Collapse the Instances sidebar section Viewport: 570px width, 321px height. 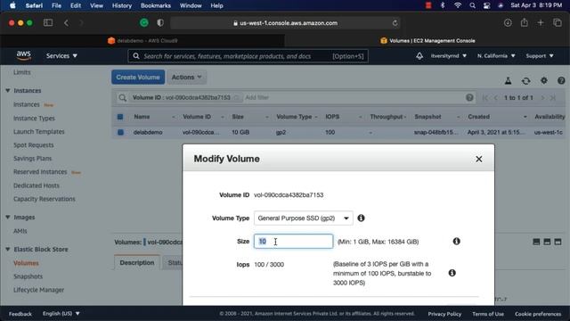[8, 91]
